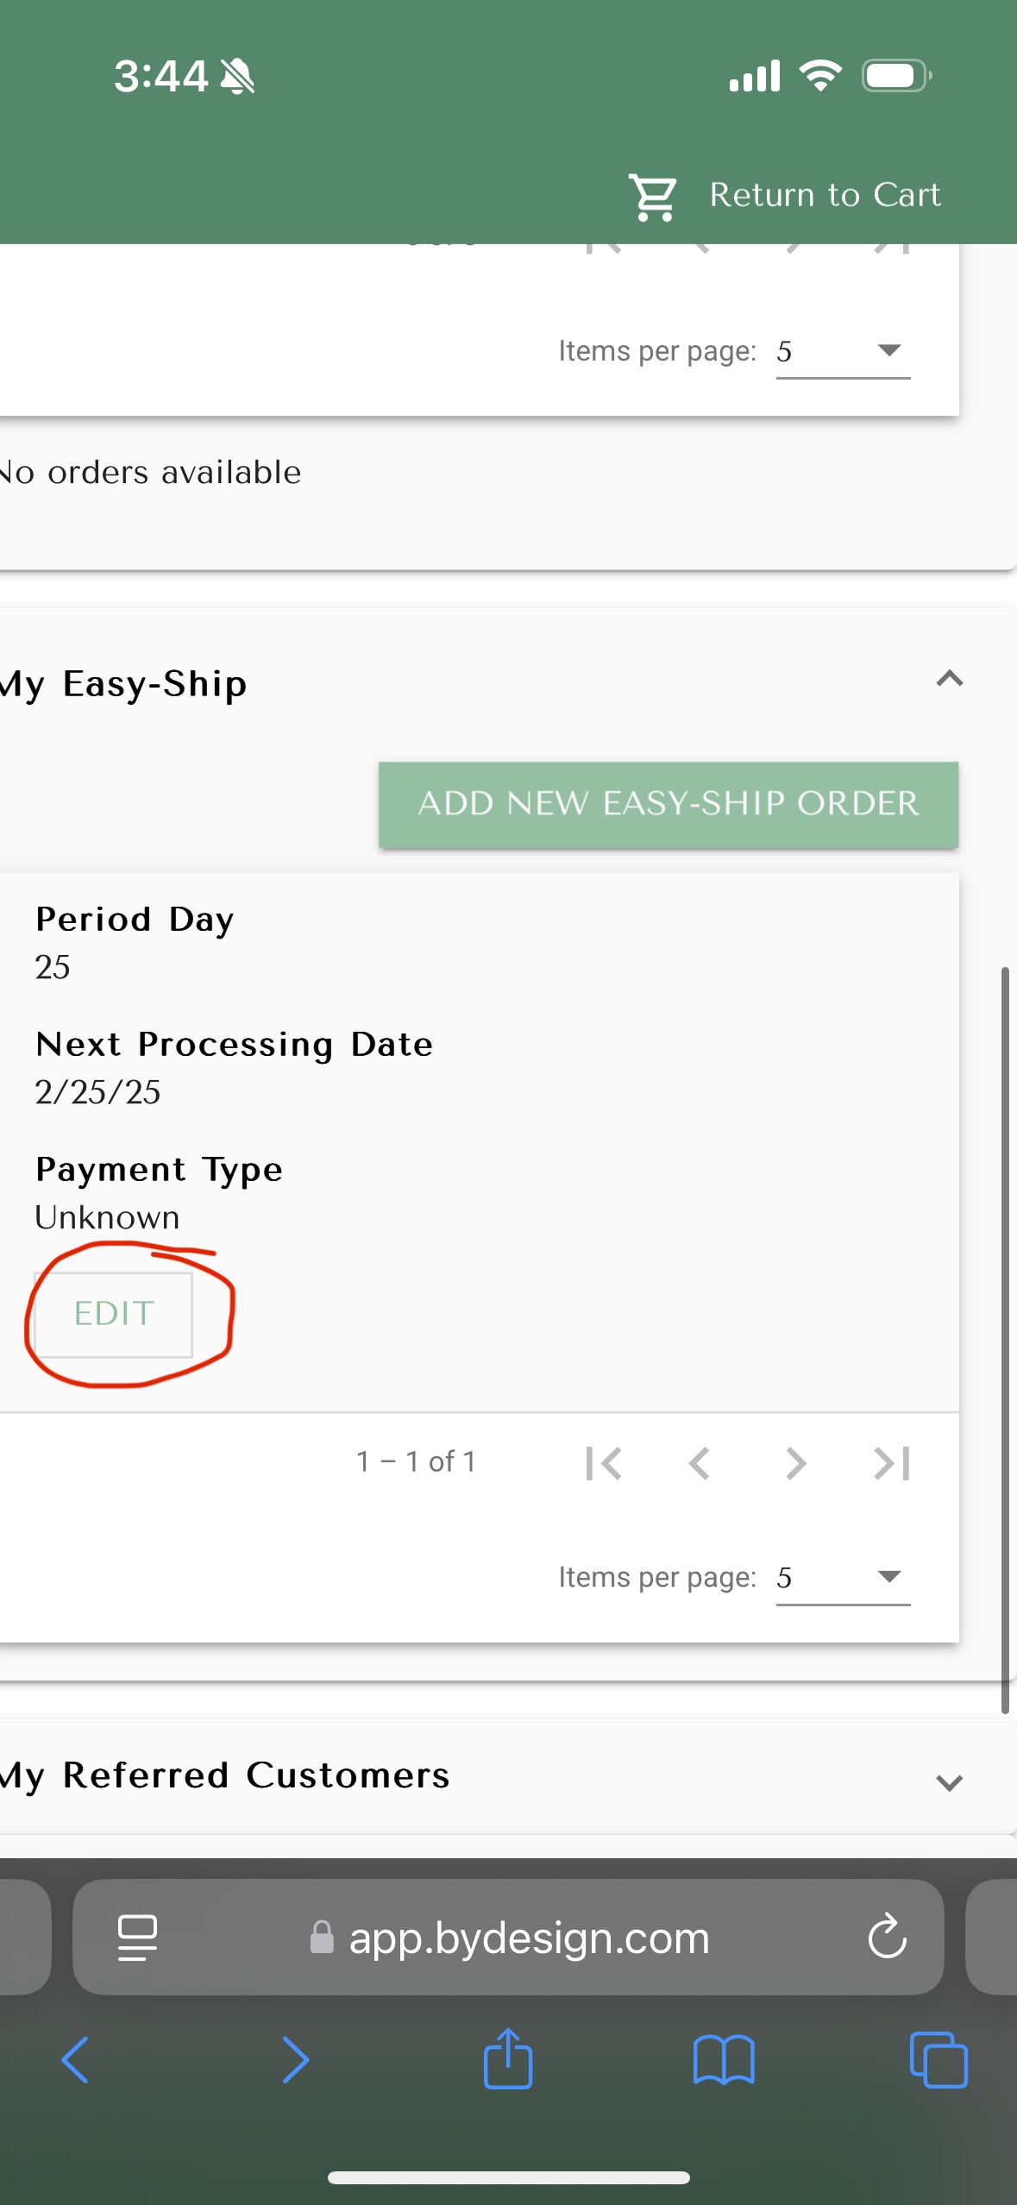Viewport: 1017px width, 2205px height.
Task: Reload the page with refresh icon
Action: click(887, 1938)
